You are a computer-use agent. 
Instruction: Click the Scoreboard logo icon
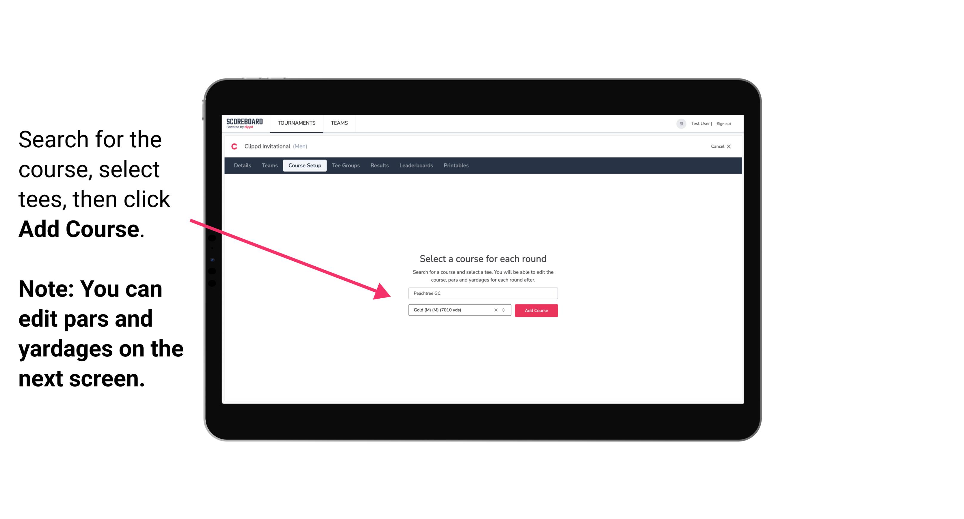click(245, 123)
